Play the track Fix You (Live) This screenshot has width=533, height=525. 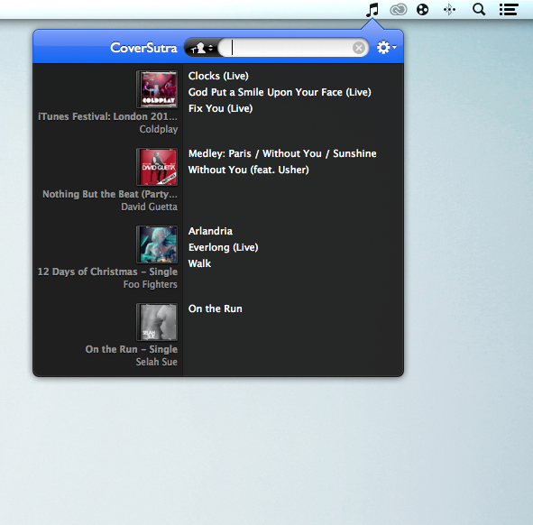click(x=220, y=108)
